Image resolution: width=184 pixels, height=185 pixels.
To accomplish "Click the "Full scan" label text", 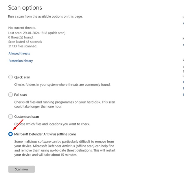I will point(21,95).
